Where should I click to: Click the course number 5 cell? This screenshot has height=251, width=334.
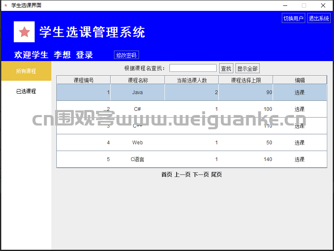[x=83, y=159]
